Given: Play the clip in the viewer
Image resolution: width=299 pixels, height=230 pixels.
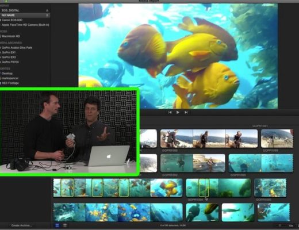Looking at the screenshot, I should pyautogui.click(x=178, y=113).
